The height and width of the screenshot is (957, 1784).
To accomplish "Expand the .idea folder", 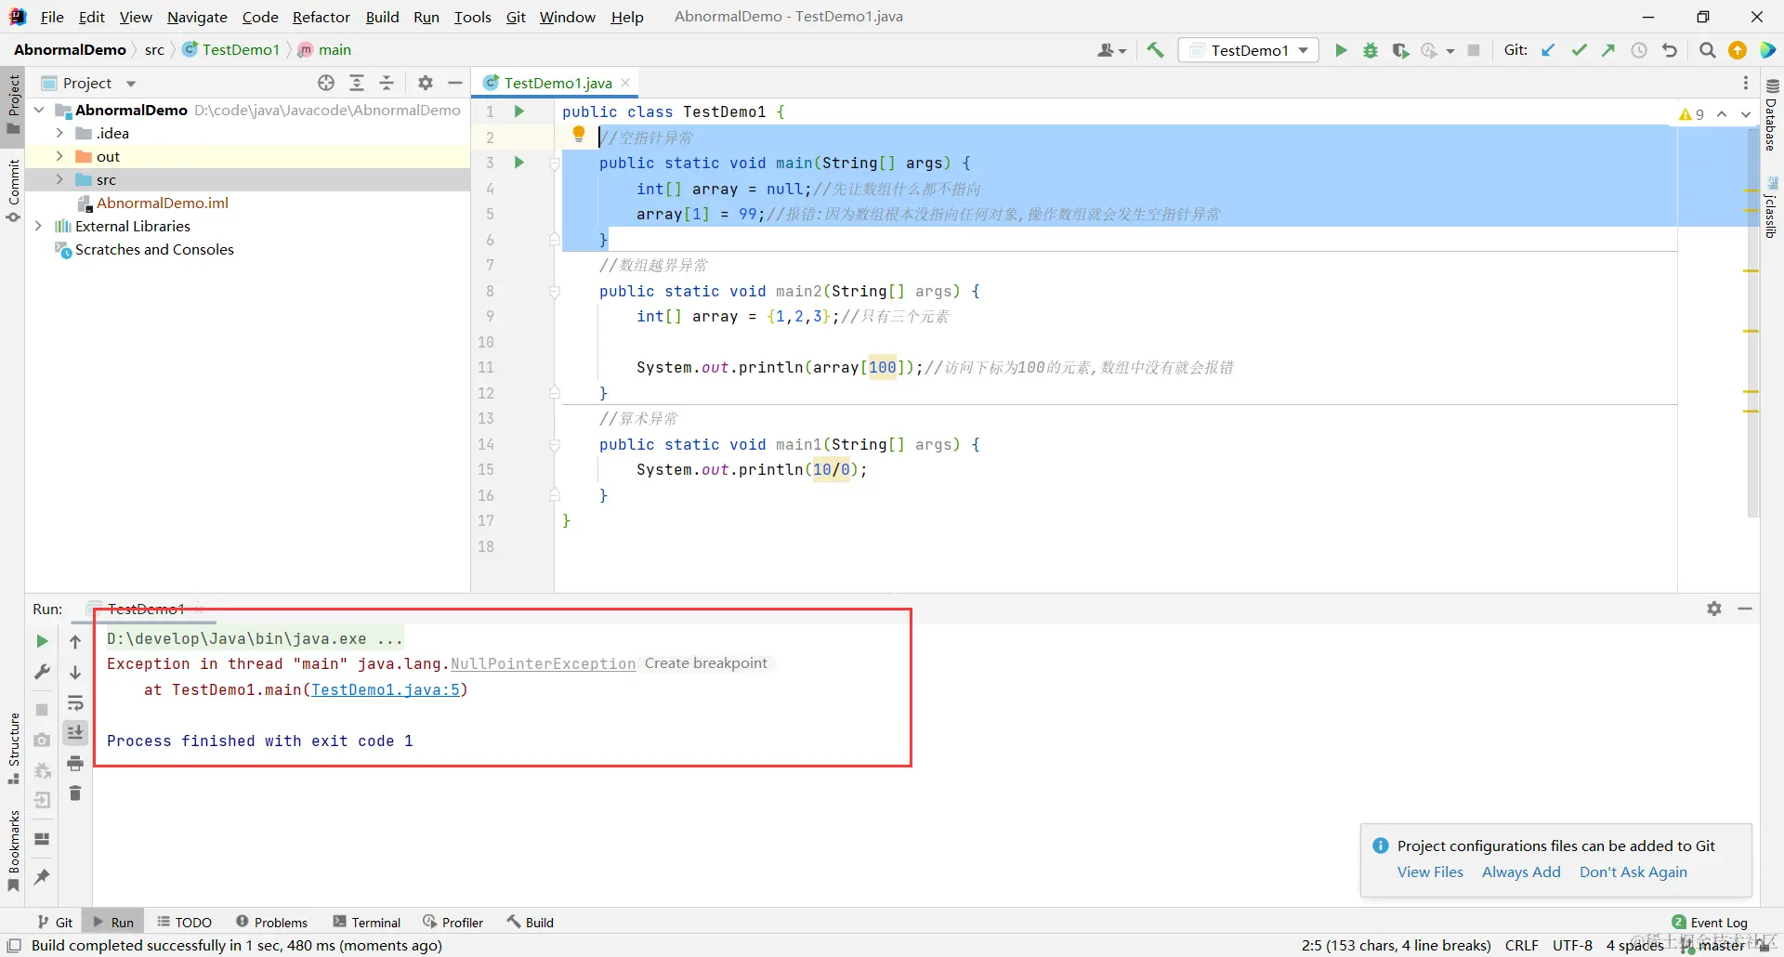I will point(59,134).
